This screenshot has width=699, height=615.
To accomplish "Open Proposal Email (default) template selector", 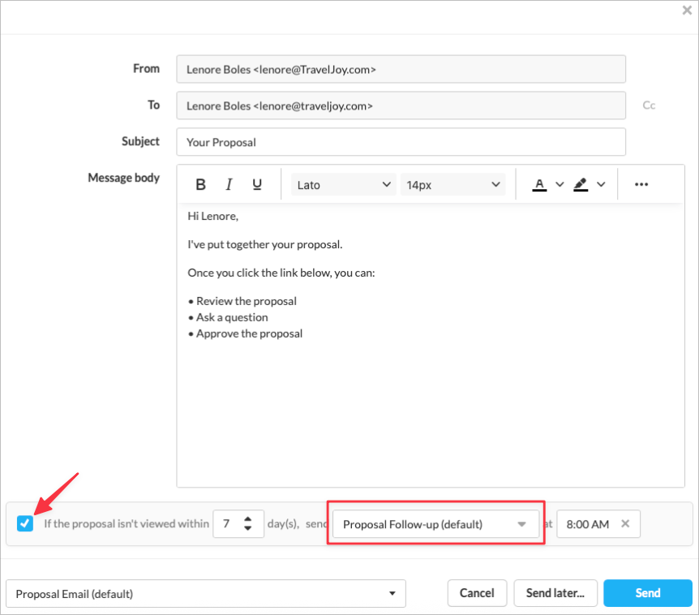I will pos(206,594).
